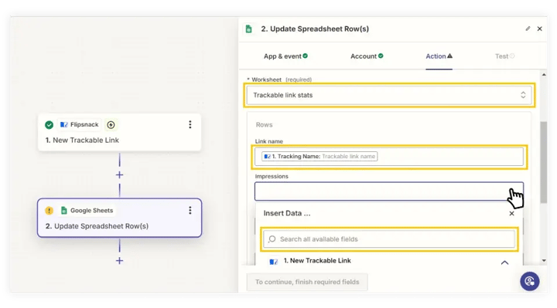Open the Test tab
The image size is (557, 308).
point(504,56)
